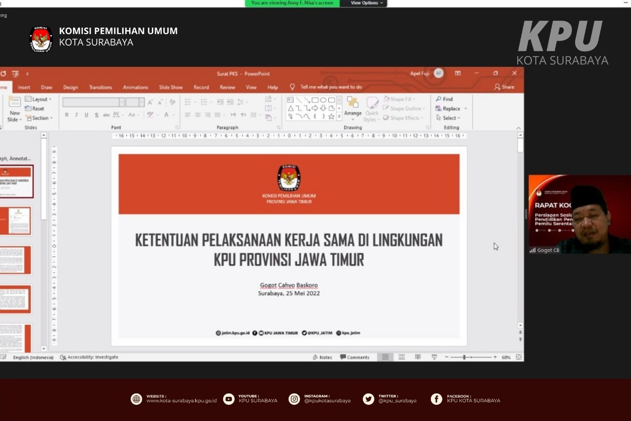The image size is (631, 421).
Task: Click the Find magnifier icon
Action: pyautogui.click(x=439, y=99)
